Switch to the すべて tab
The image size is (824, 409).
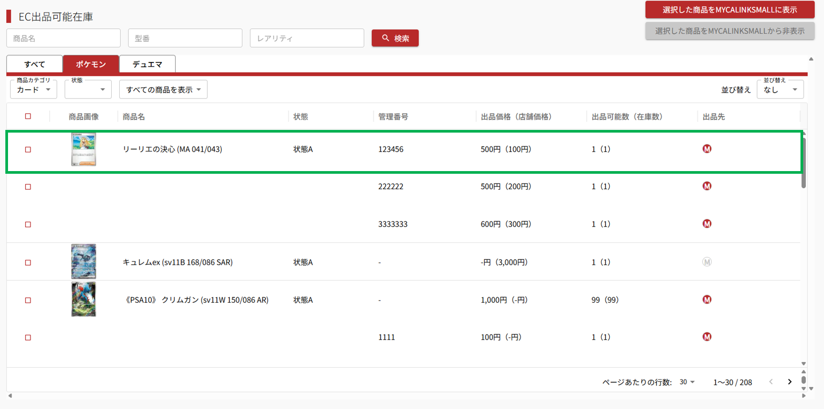[x=35, y=64]
